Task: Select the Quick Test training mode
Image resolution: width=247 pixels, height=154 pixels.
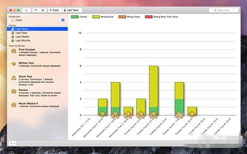Action: [37, 81]
